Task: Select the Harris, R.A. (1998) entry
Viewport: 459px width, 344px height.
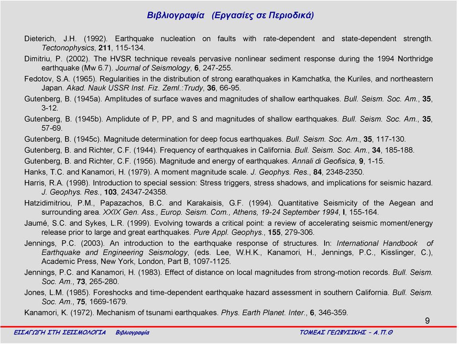Action: click(229, 187)
